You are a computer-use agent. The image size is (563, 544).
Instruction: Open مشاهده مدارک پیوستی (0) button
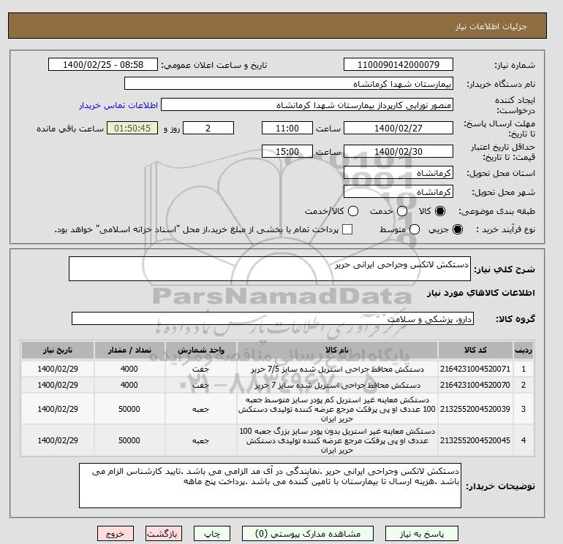tap(308, 534)
